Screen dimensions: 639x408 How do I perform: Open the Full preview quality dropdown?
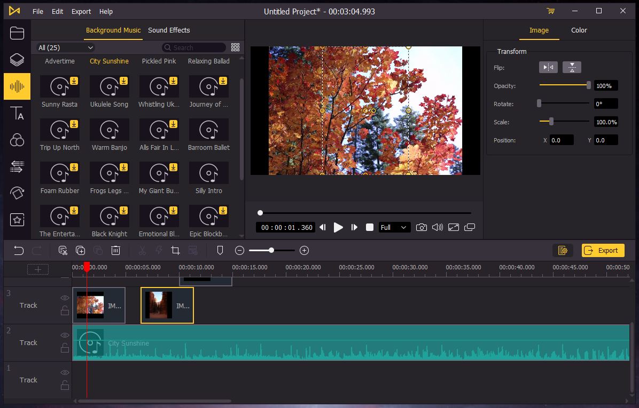click(x=394, y=227)
